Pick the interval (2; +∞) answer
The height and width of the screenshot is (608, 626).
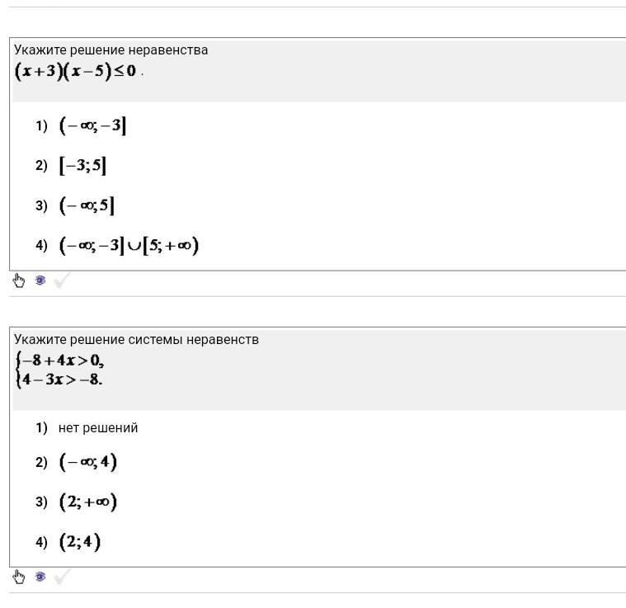coord(88,502)
